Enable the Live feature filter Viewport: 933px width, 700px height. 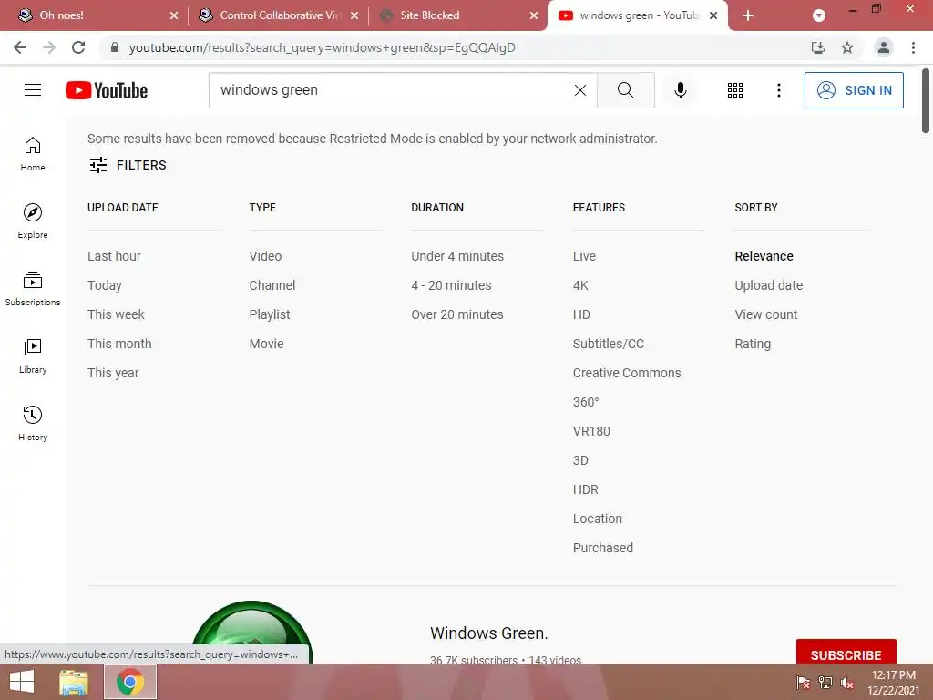[x=584, y=256]
